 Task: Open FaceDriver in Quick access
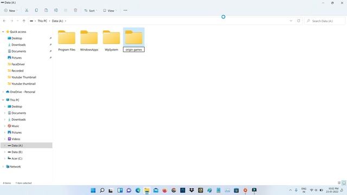pos(18,64)
